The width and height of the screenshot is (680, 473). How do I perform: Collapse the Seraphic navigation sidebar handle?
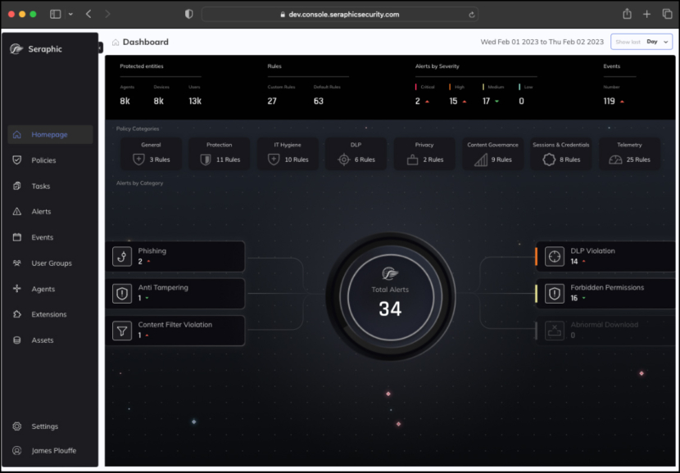[x=101, y=47]
